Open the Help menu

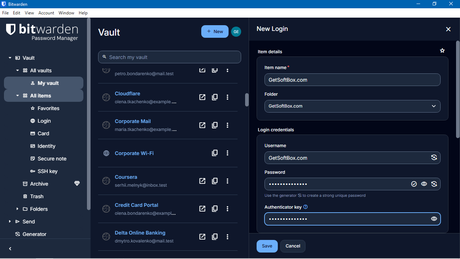click(83, 13)
